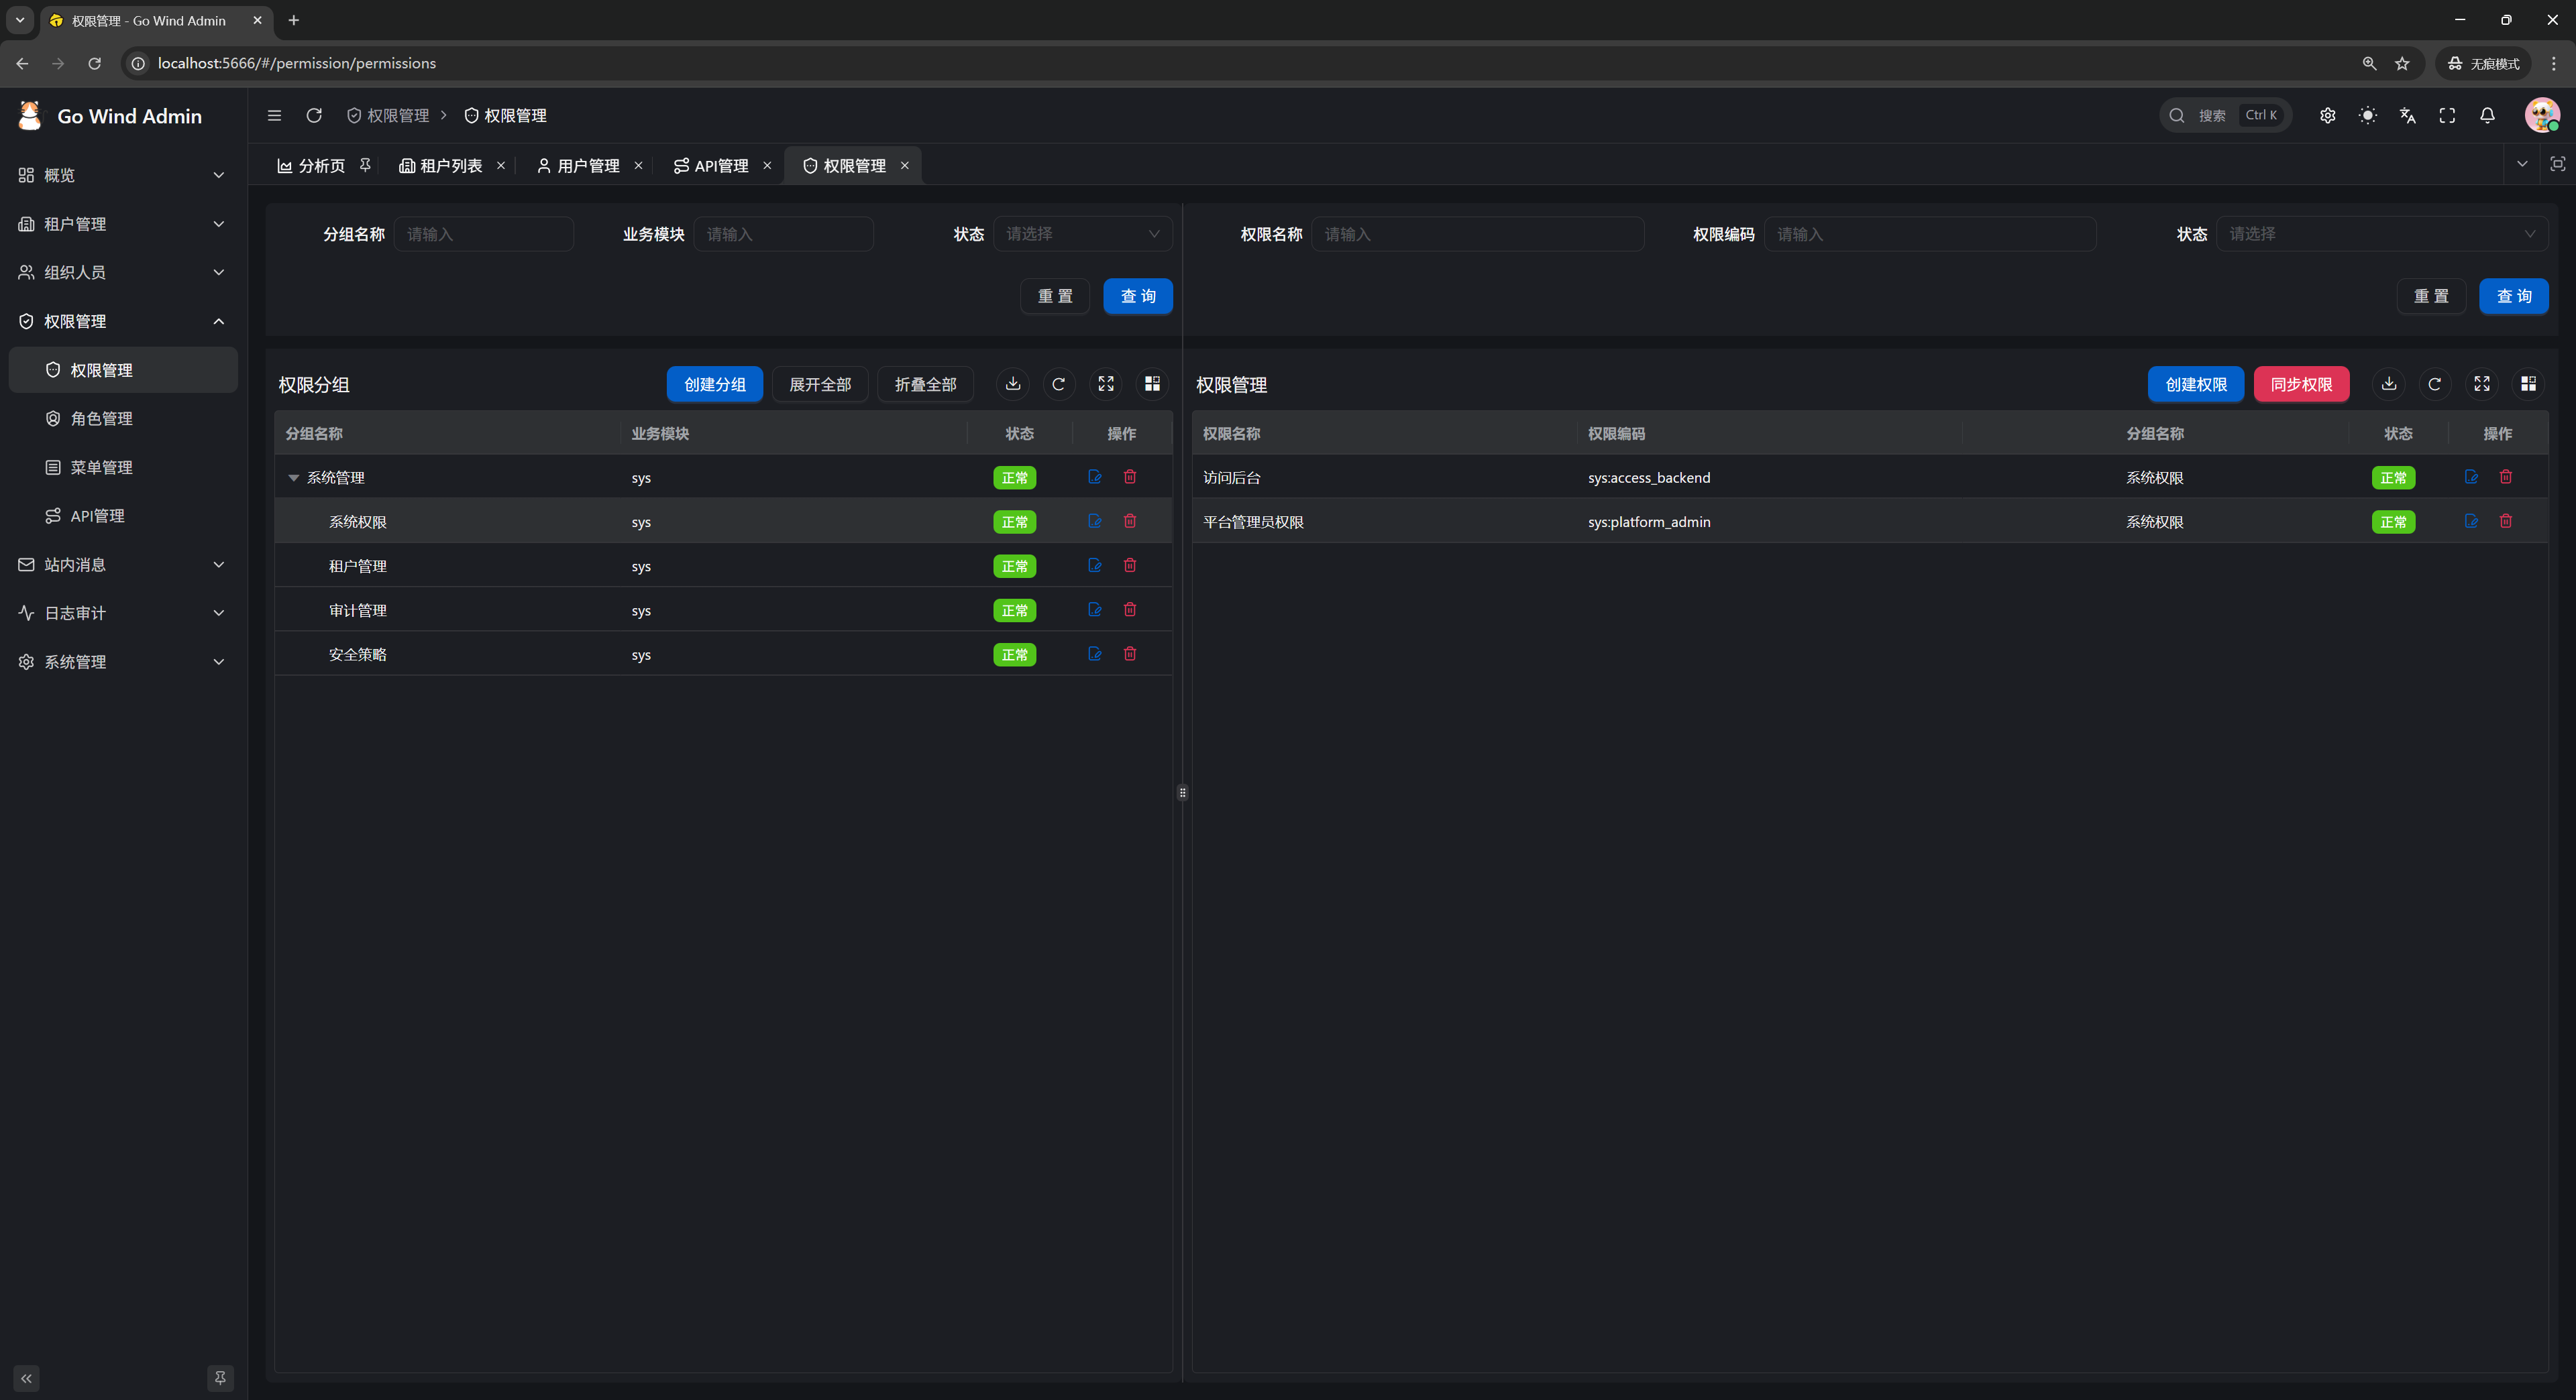Toggle the light/dark theme sun icon
This screenshot has height=1400, width=2576.
click(2367, 116)
